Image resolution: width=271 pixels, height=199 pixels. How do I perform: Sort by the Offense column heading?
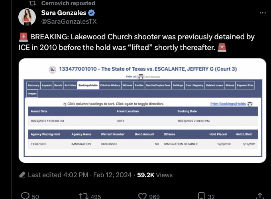169,134
